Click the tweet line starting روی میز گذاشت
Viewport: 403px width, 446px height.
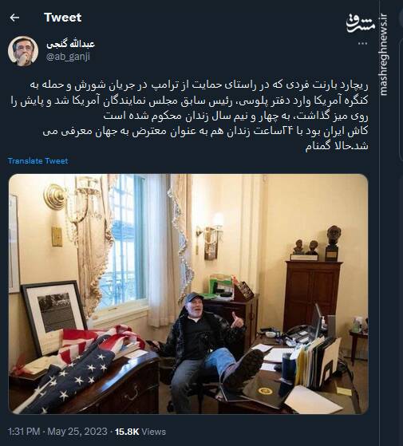[x=235, y=116]
